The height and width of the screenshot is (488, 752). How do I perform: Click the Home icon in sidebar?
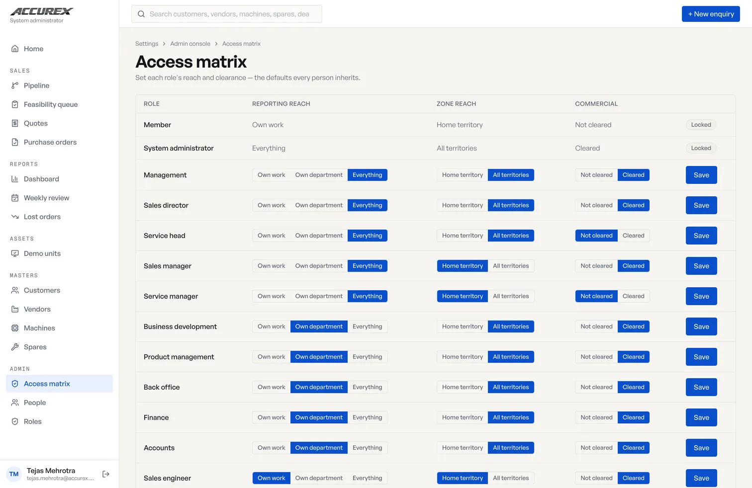point(15,49)
